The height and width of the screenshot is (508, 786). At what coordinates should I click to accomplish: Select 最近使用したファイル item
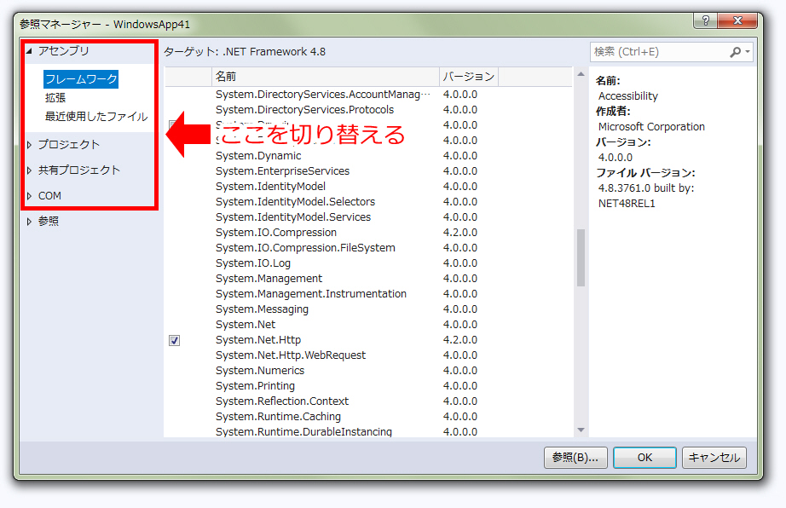pyautogui.click(x=96, y=117)
